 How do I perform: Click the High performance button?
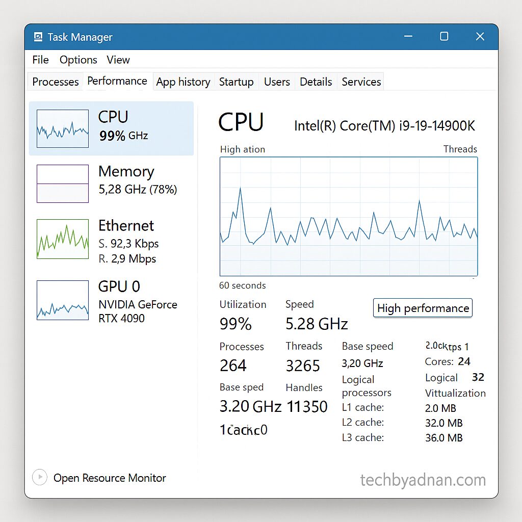click(423, 308)
